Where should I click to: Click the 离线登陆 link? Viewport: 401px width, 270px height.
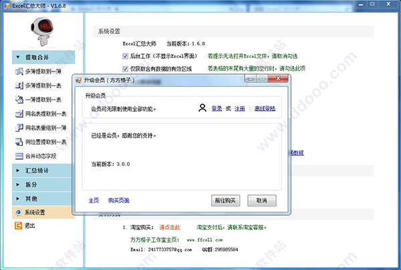pos(265,108)
